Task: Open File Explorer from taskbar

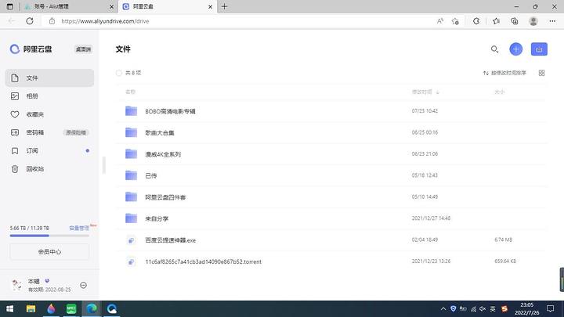Action: [x=31, y=308]
